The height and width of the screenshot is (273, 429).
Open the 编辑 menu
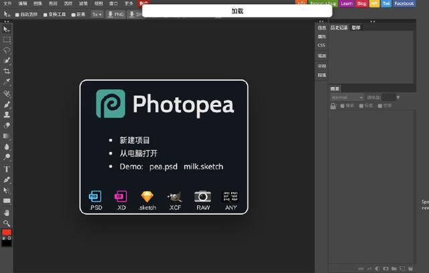pos(23,3)
